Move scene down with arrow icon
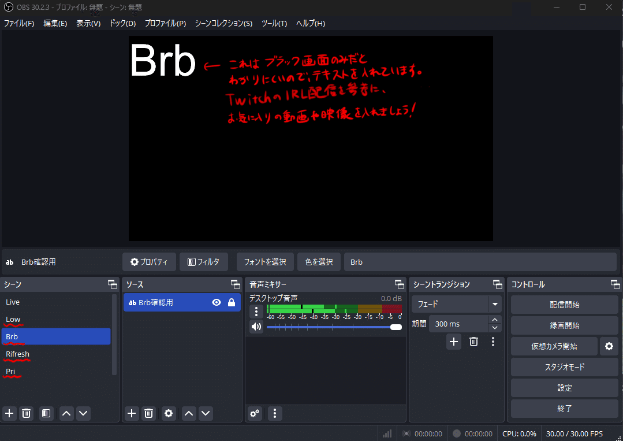This screenshot has width=623, height=441. point(84,413)
